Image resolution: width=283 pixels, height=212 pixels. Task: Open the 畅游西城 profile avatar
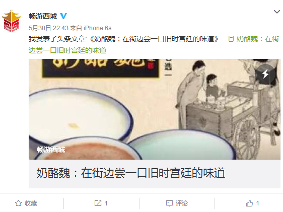12,21
